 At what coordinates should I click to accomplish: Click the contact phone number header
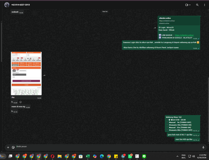point(20,5)
